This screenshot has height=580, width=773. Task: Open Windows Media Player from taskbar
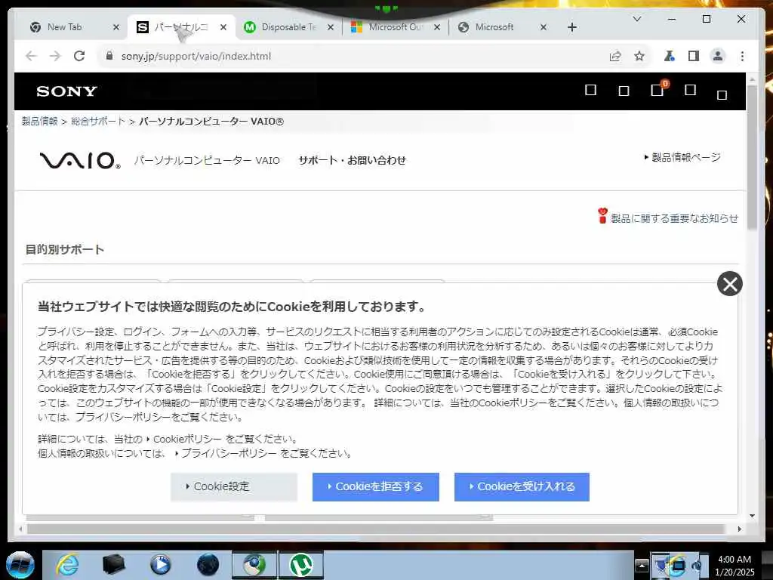pyautogui.click(x=160, y=565)
